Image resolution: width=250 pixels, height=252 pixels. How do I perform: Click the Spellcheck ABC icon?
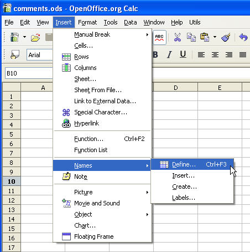point(159,37)
